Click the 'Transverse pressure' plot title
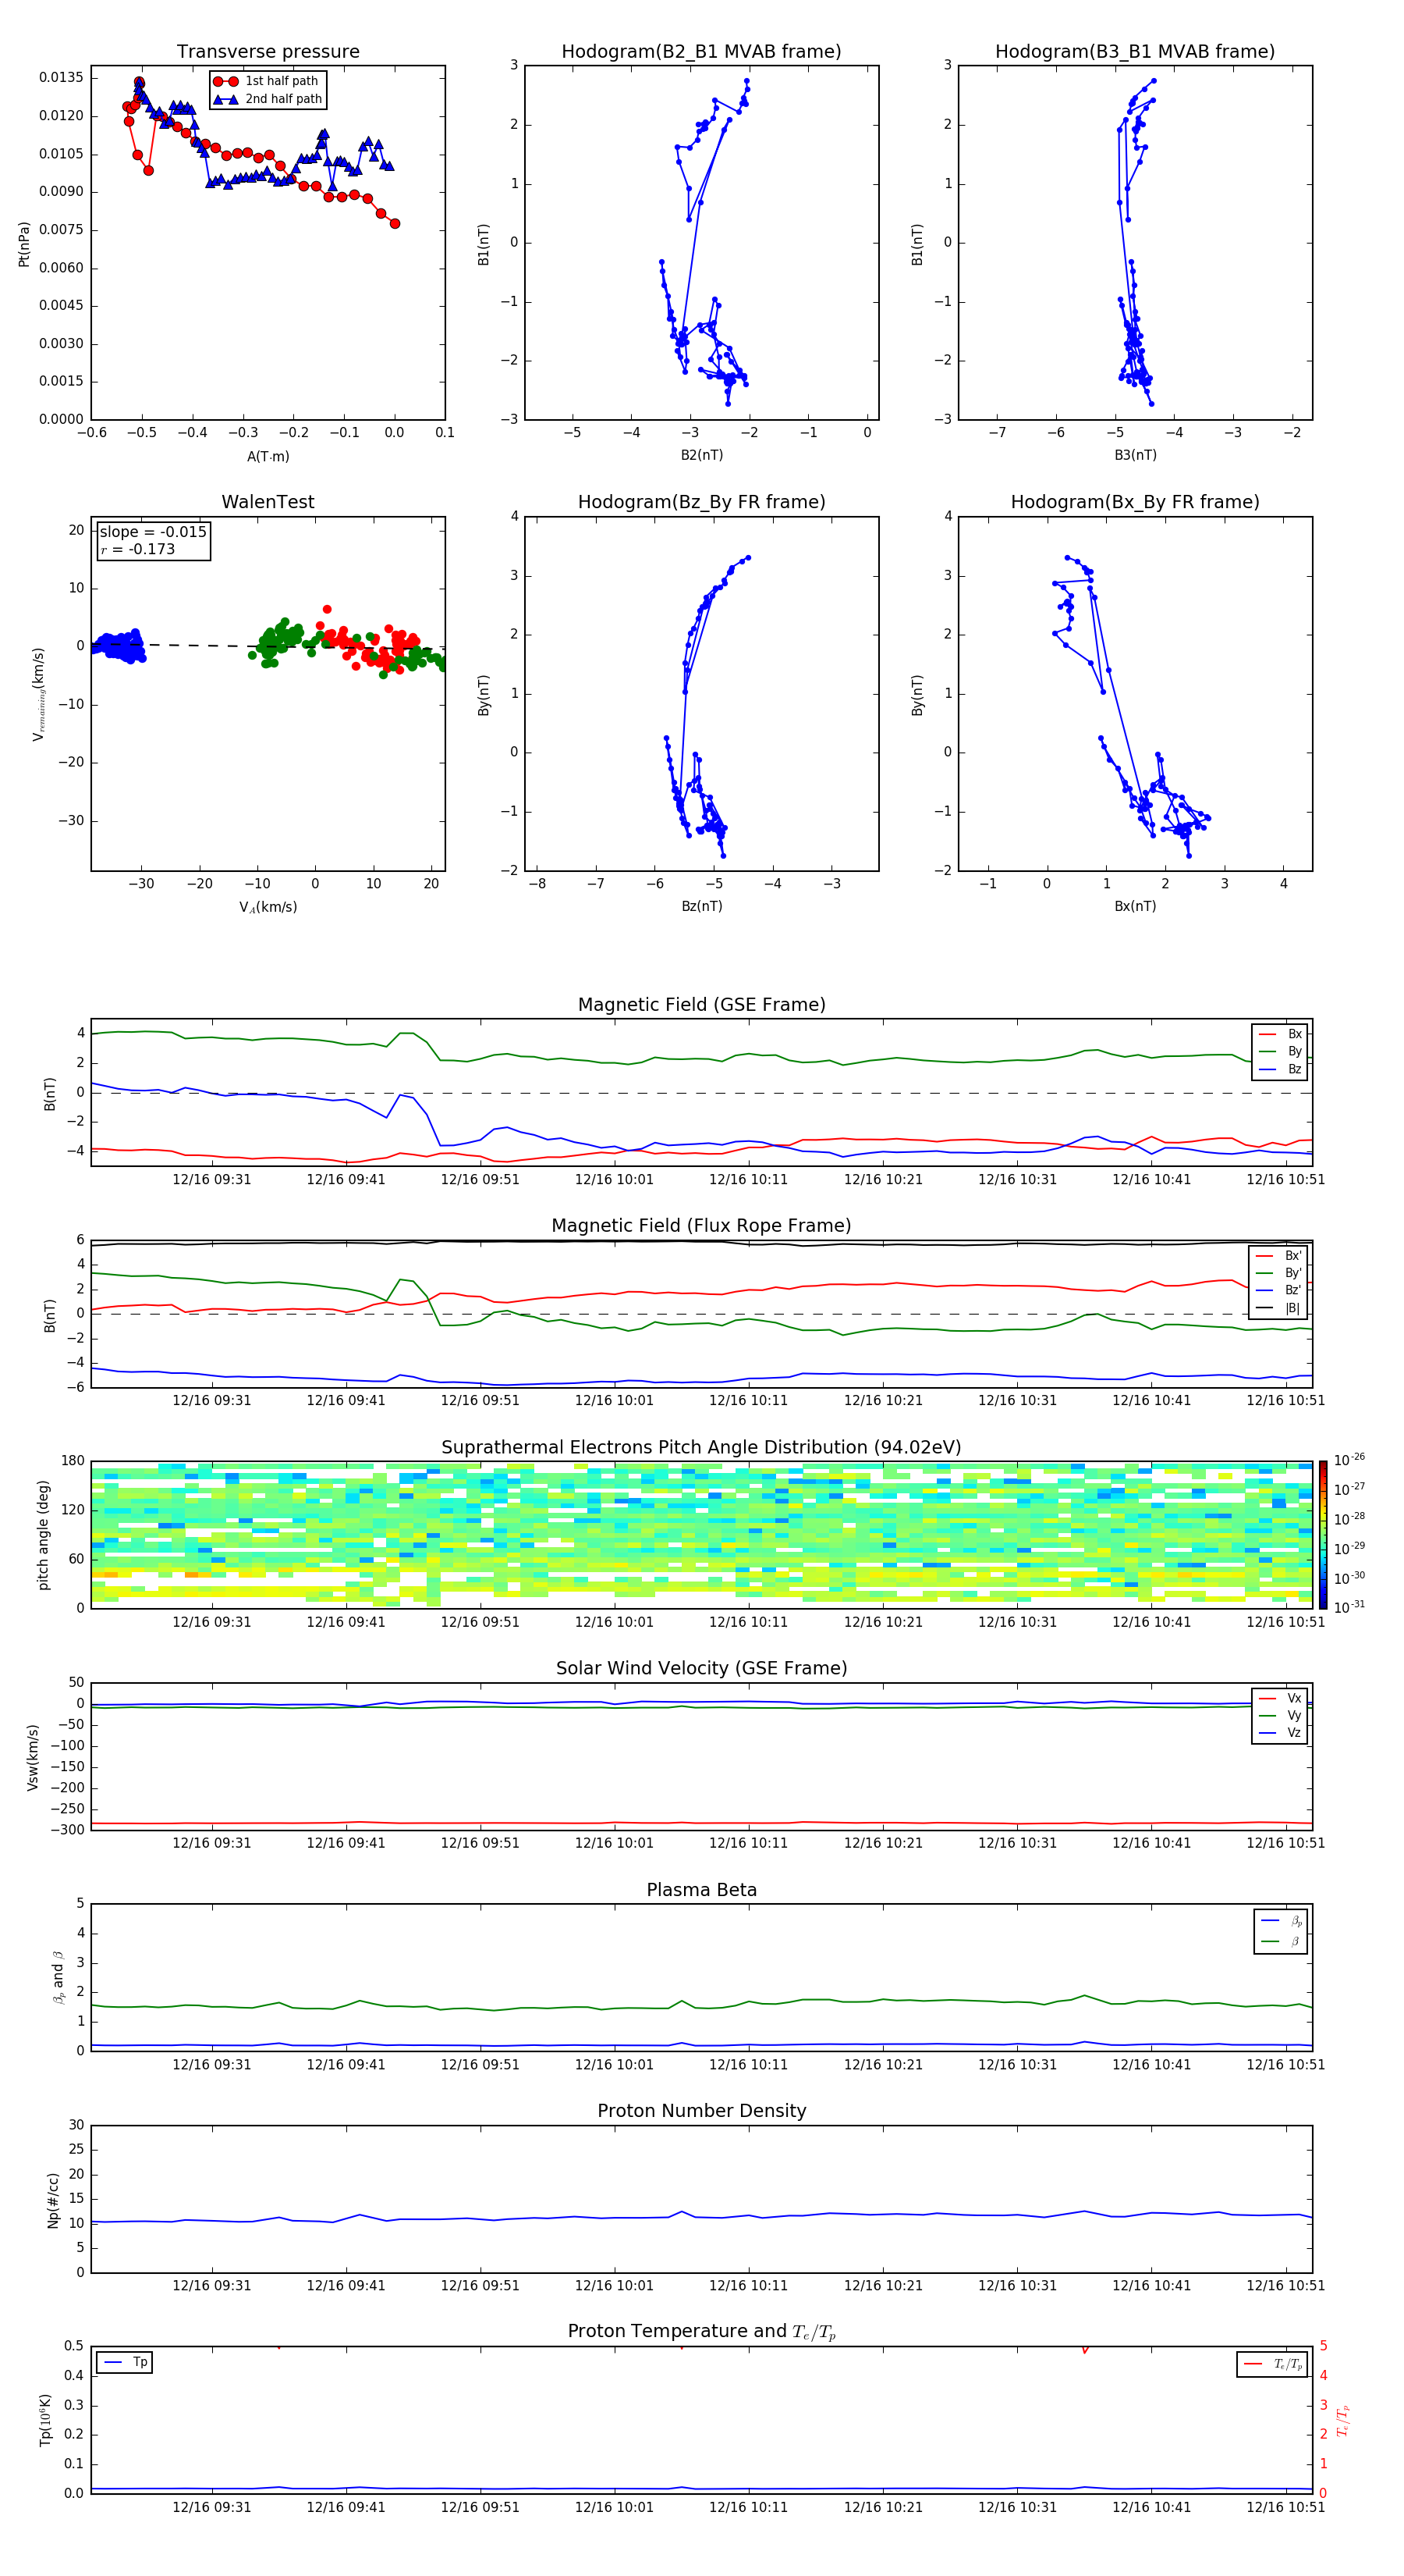 point(268,52)
